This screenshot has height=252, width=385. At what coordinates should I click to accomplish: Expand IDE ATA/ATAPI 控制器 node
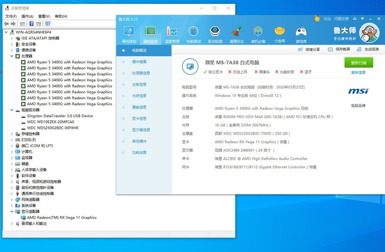coord(12,38)
